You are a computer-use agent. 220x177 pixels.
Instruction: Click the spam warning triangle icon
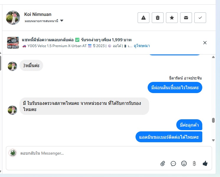tap(144, 18)
